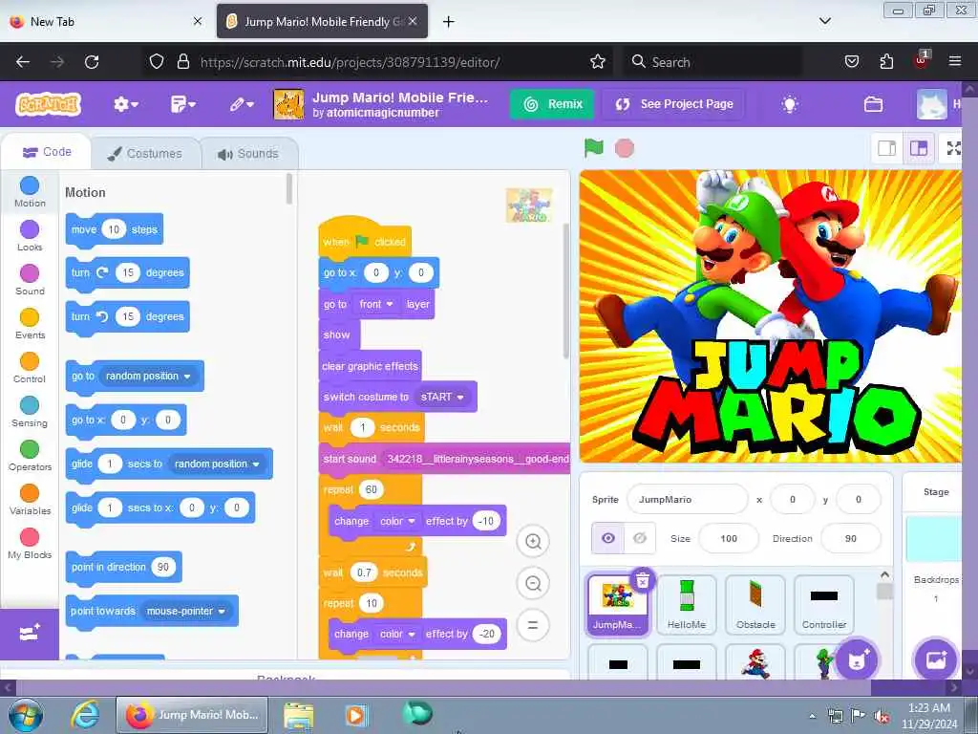Screen dimensions: 978x734
Task: Click the Choose a Backdrop button
Action: point(935,659)
